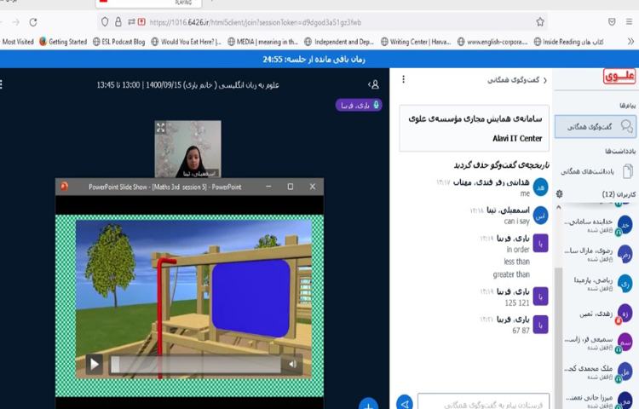
Task: Open the MEDIA meaning bookmark
Action: [263, 42]
